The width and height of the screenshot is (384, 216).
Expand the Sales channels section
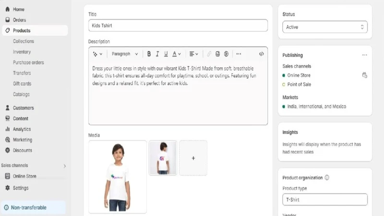tap(65, 166)
